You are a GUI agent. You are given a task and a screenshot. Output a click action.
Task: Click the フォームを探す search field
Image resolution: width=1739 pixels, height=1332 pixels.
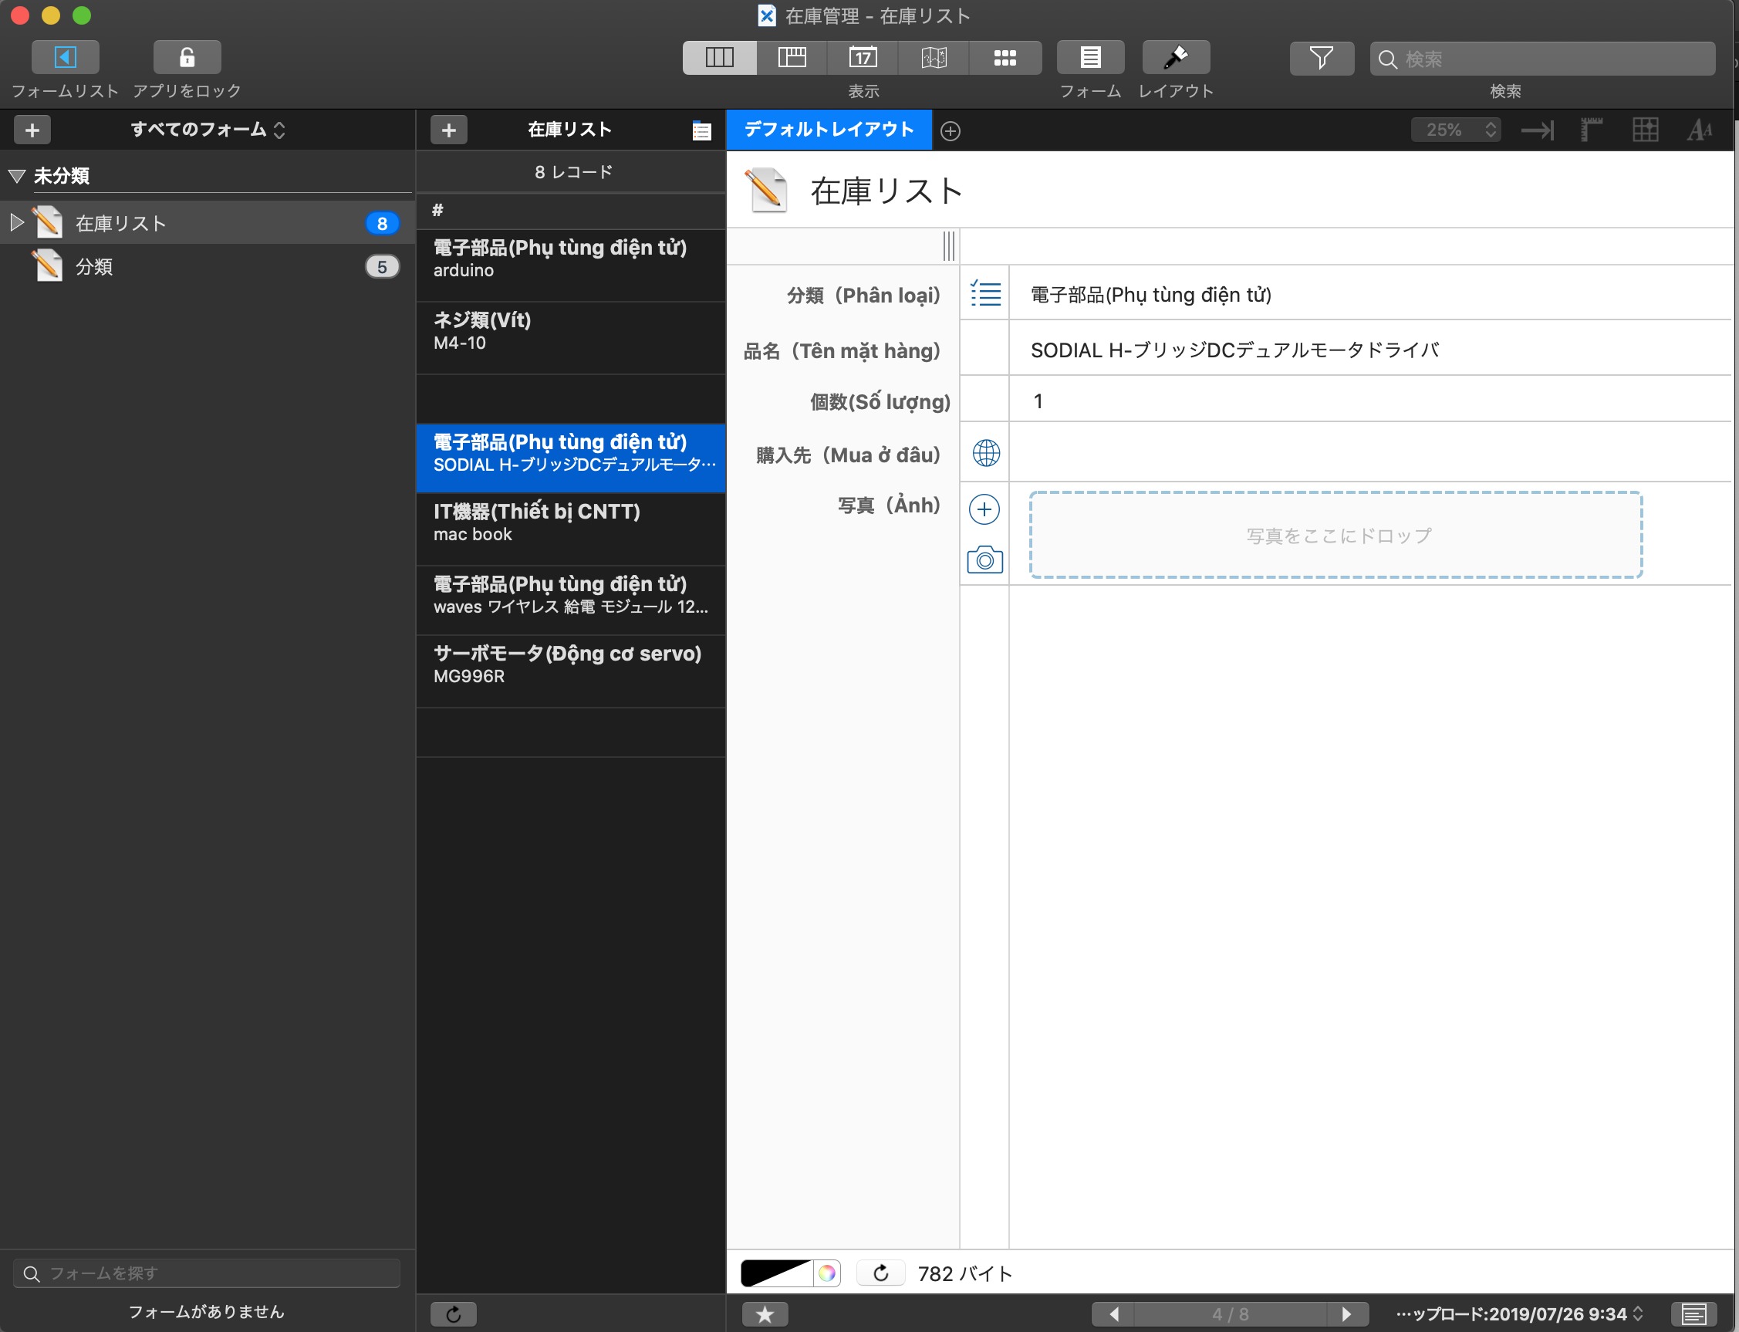point(206,1273)
